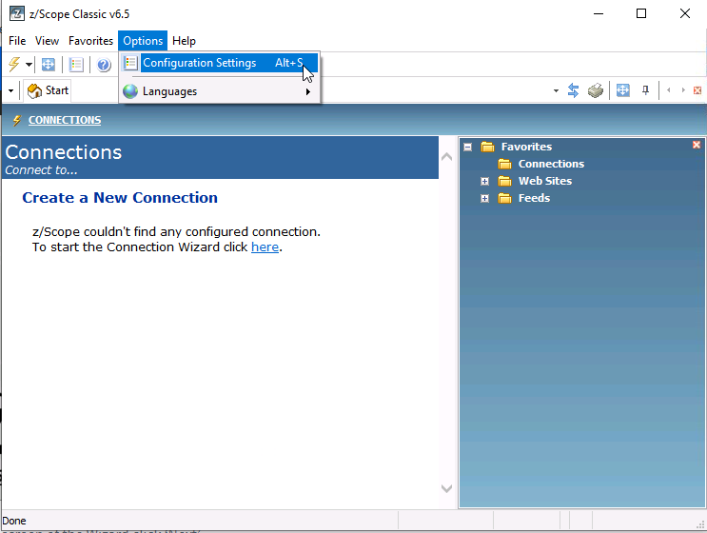This screenshot has height=533, width=707.
Task: Choose Configuration Settings from Options menu
Action: (x=220, y=63)
